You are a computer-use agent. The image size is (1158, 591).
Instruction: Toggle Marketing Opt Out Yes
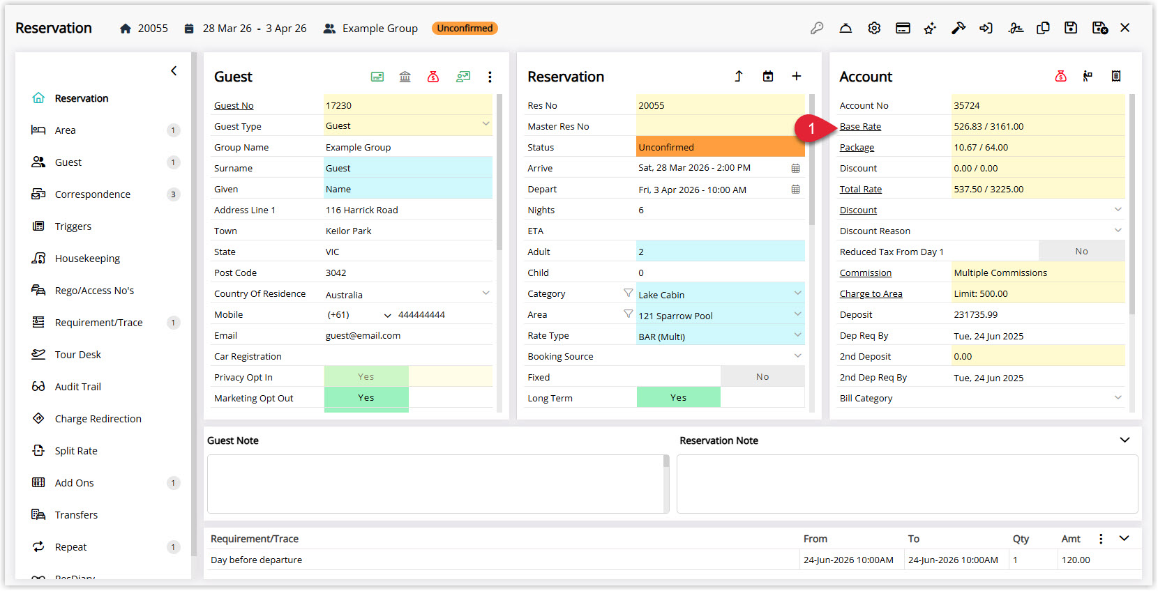pos(366,397)
